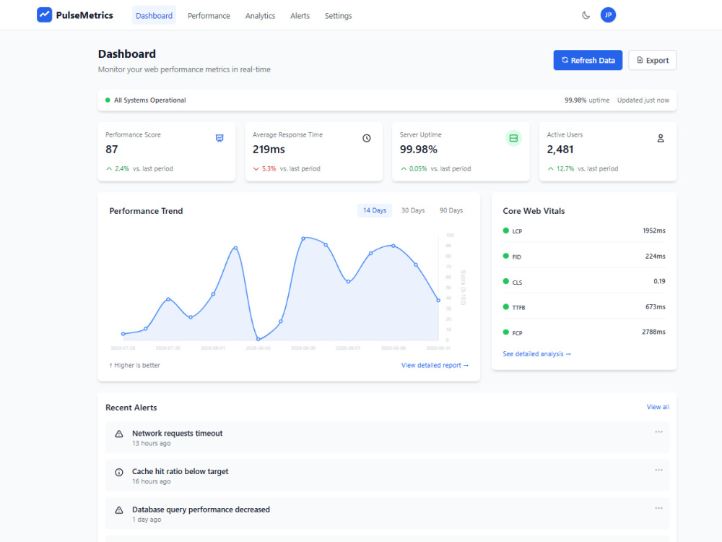Click the PulseMetrics brand name
722x542 pixels.
pyautogui.click(x=84, y=15)
